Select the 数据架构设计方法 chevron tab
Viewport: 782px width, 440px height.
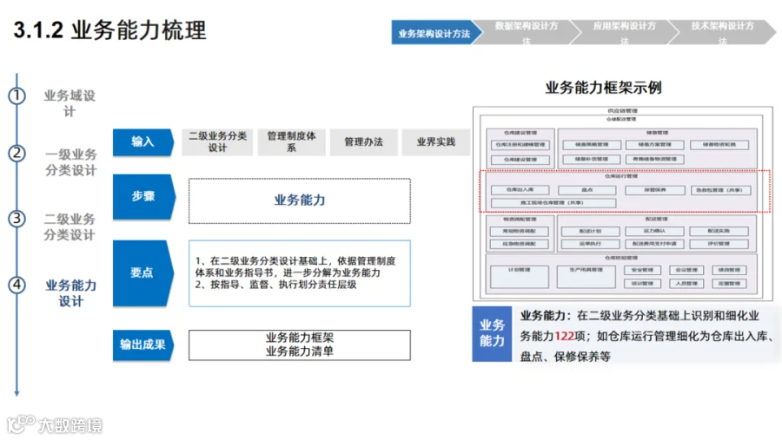coord(527,33)
